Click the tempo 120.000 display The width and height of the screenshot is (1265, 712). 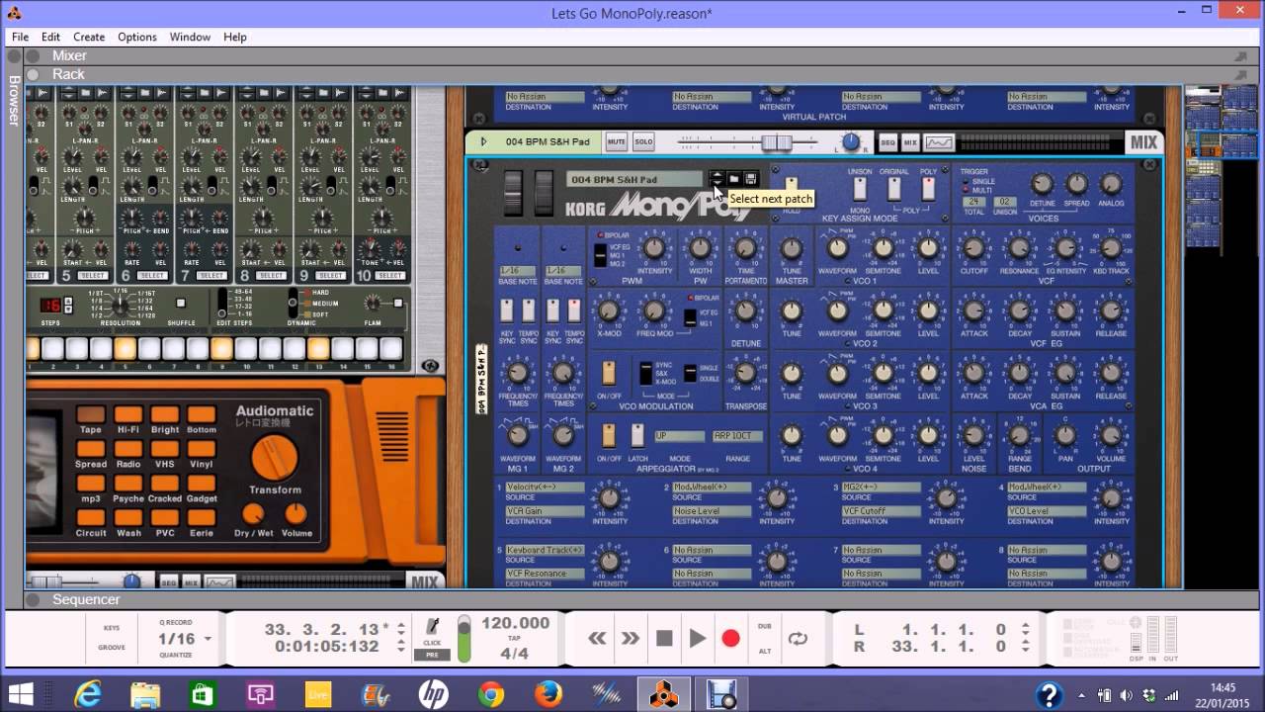coord(515,623)
